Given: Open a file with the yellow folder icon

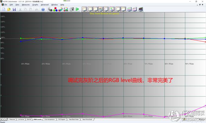Looking at the screenshot, I should [9, 9].
